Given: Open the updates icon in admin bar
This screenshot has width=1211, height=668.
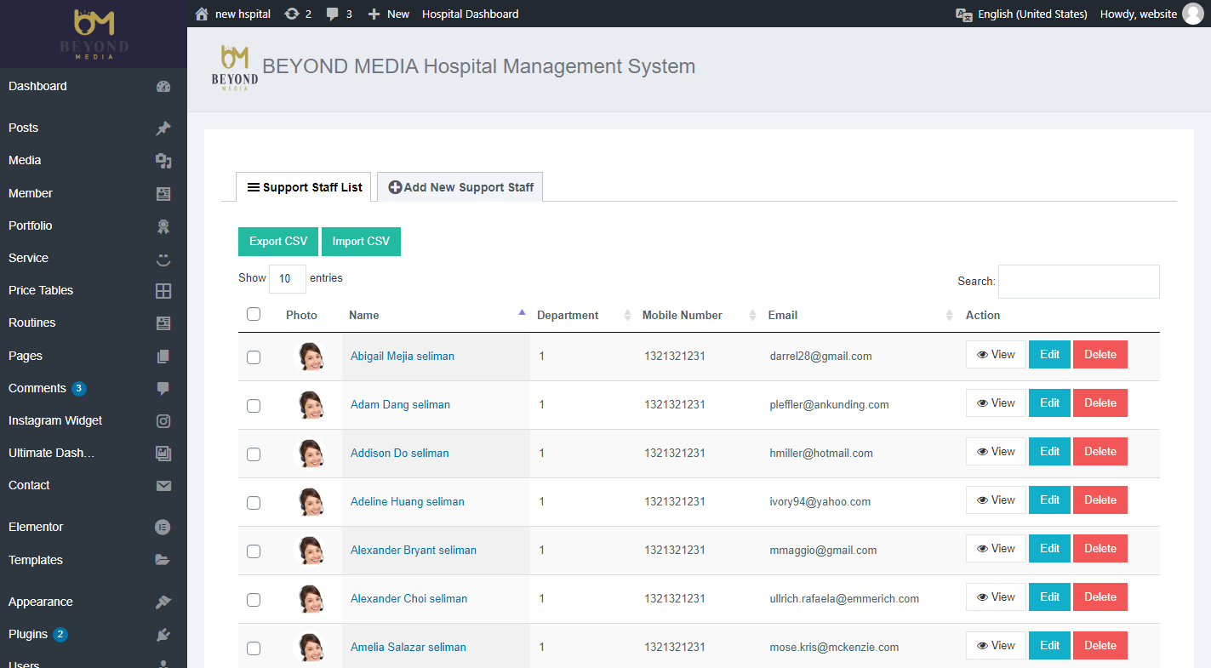Looking at the screenshot, I should coord(292,14).
